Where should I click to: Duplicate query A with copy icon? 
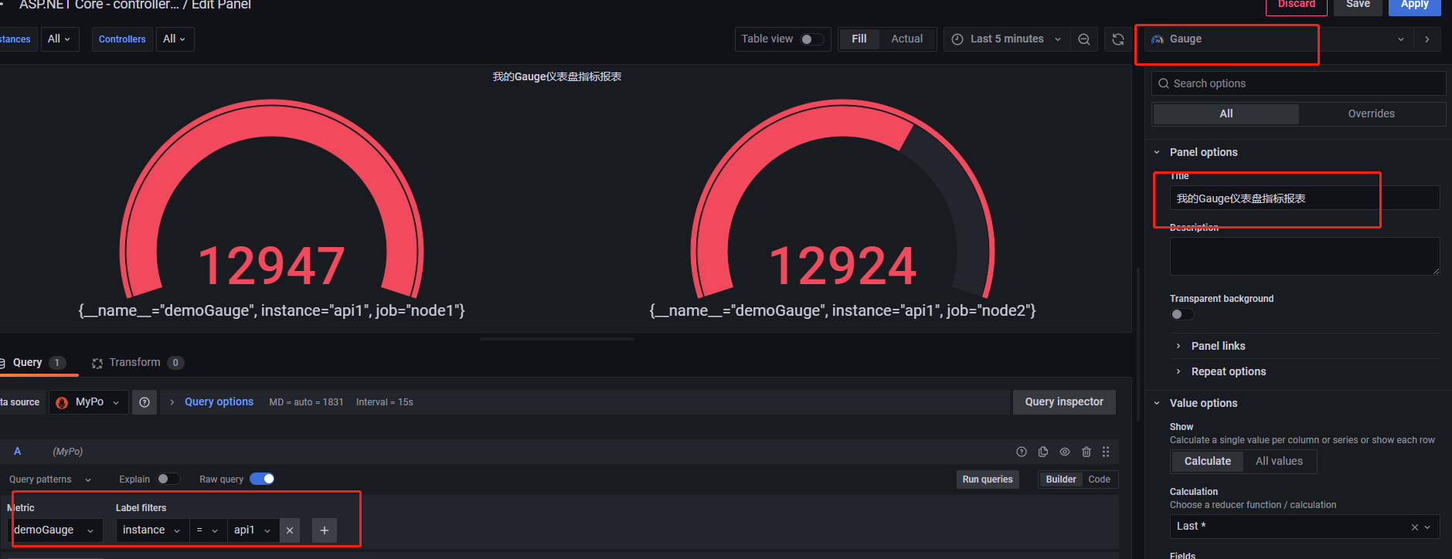[1043, 452]
